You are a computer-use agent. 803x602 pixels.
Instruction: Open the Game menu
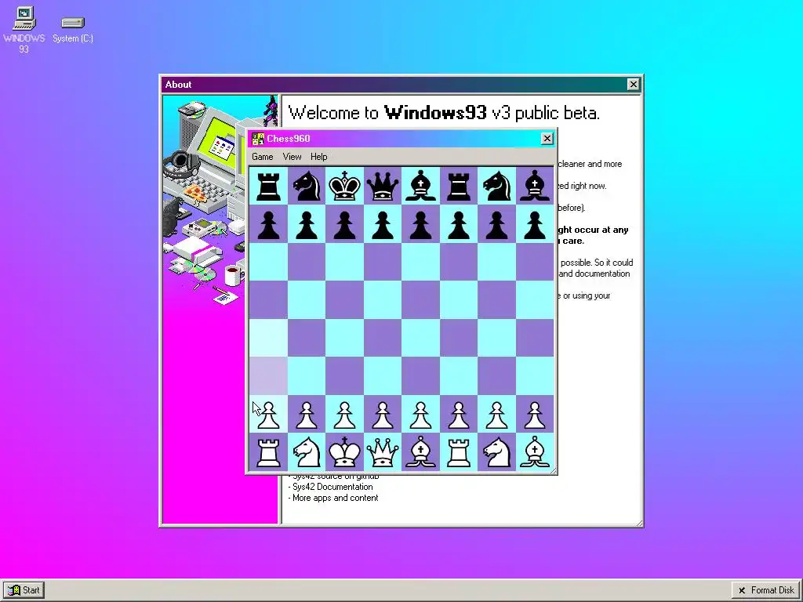coord(262,157)
